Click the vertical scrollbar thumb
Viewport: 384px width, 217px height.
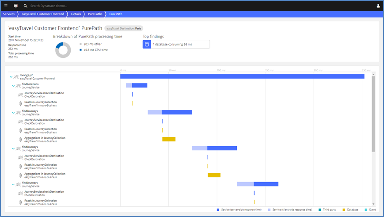373,114
